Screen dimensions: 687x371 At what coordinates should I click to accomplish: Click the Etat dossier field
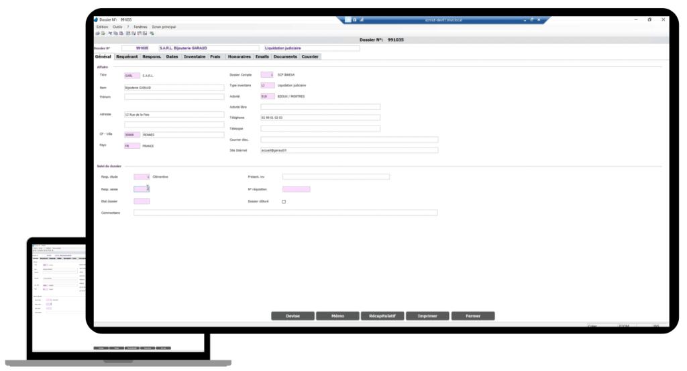[142, 201]
